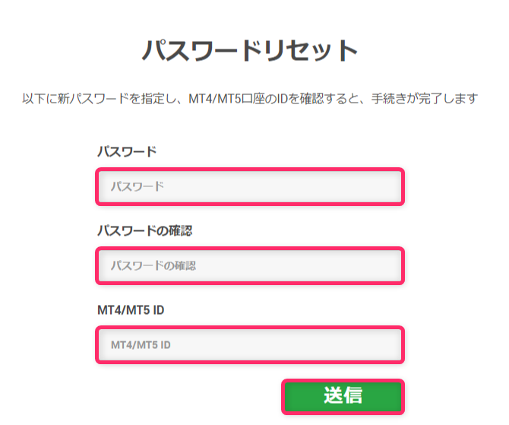Send the password reset via 送信

(x=343, y=396)
